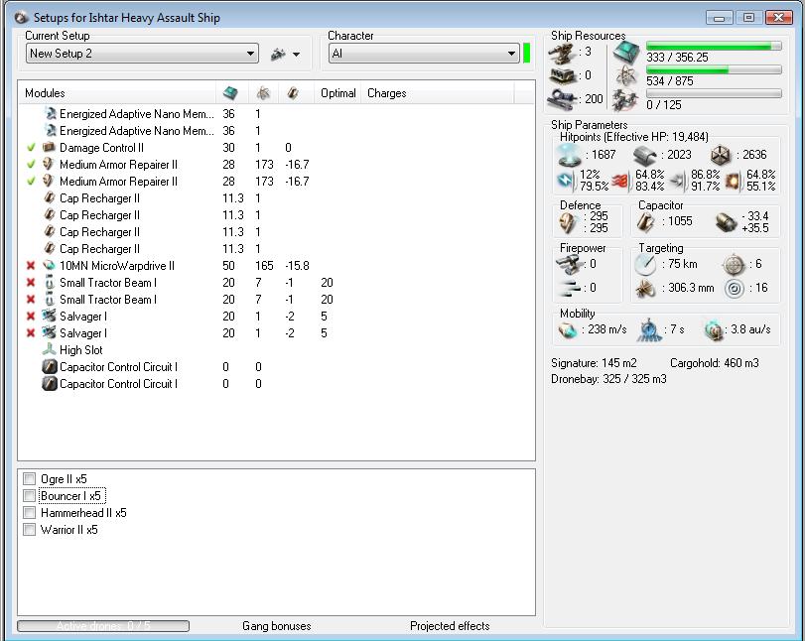
Task: Activate the first Salvager I red X
Action: (31, 317)
